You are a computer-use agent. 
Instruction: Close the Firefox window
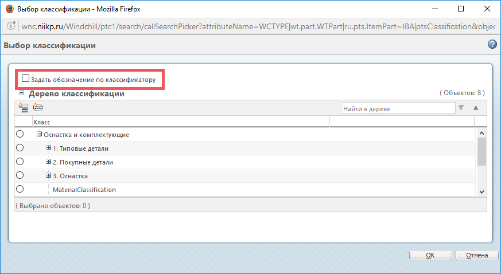coord(487,9)
